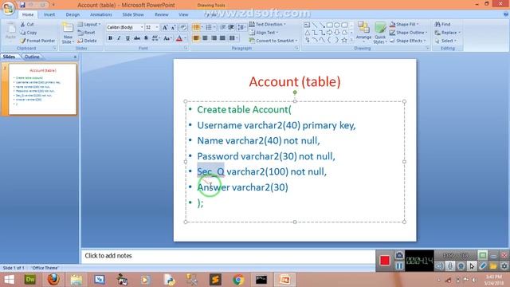510x287 pixels.
Task: Switch to the Review tab
Action: [162, 14]
